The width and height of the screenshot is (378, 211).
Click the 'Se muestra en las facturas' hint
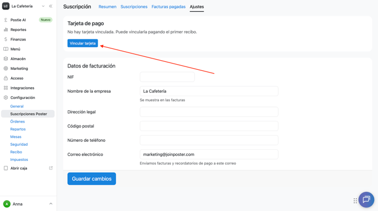tap(162, 100)
